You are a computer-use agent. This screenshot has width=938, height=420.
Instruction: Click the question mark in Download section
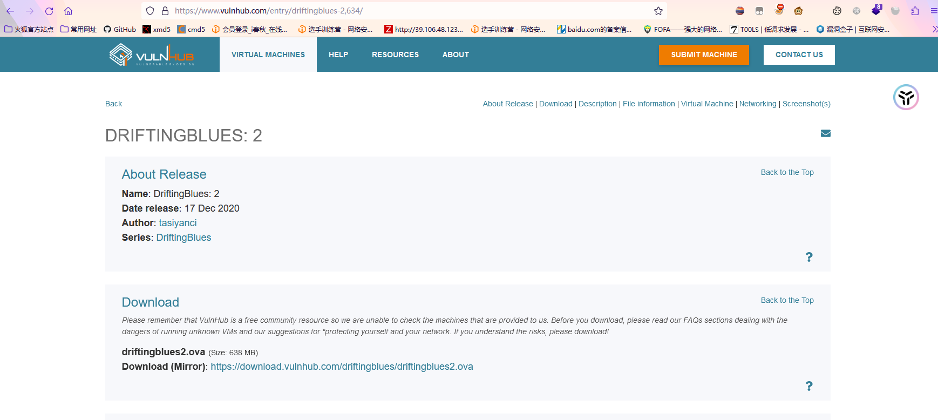(809, 386)
